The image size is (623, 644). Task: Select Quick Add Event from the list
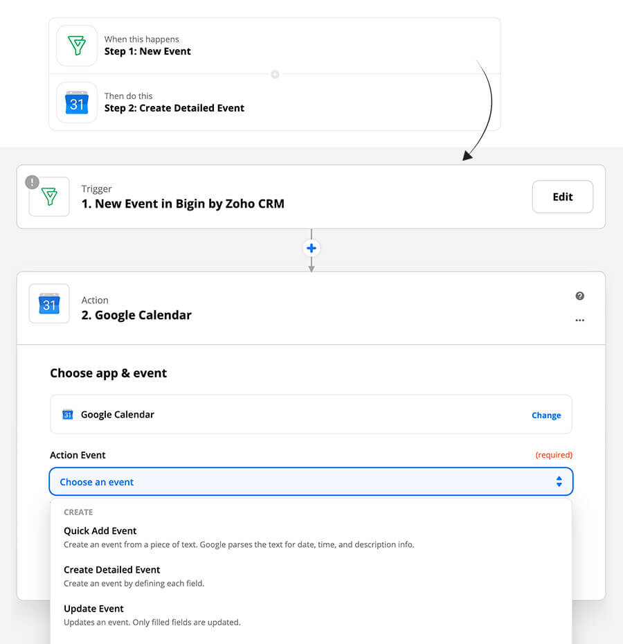coord(100,530)
